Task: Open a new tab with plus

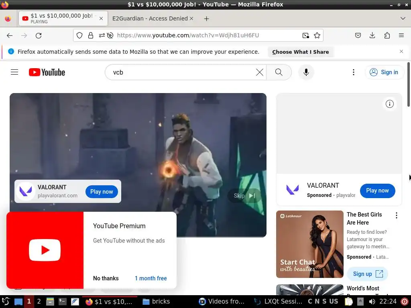Action: click(x=207, y=18)
